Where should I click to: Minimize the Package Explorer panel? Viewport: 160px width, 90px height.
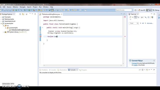32,14
